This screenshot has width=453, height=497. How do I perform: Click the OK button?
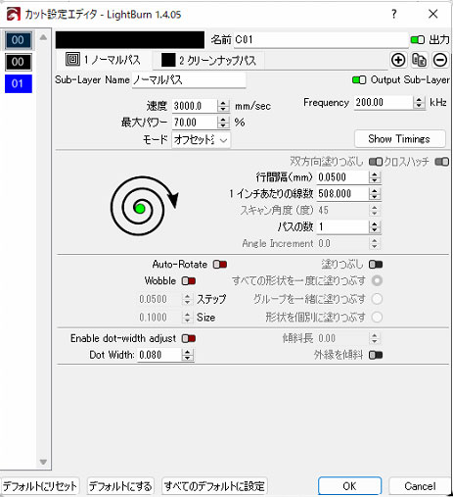[349, 486]
